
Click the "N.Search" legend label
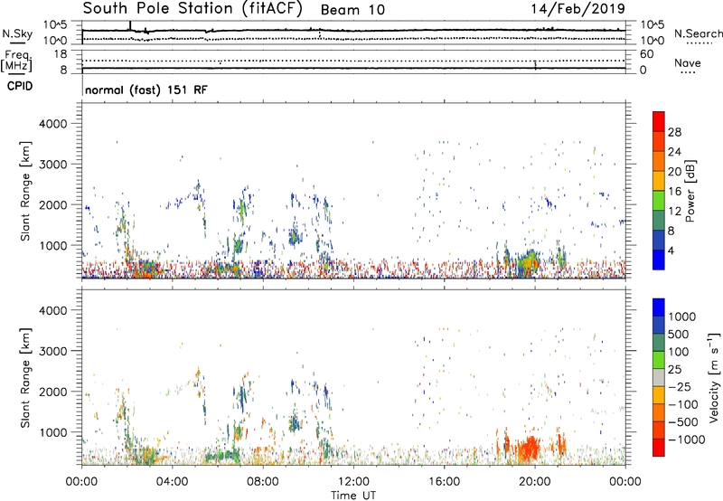(698, 33)
